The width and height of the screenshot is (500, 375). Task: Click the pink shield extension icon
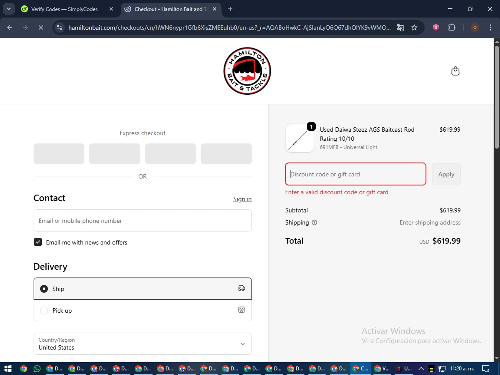[x=436, y=28]
